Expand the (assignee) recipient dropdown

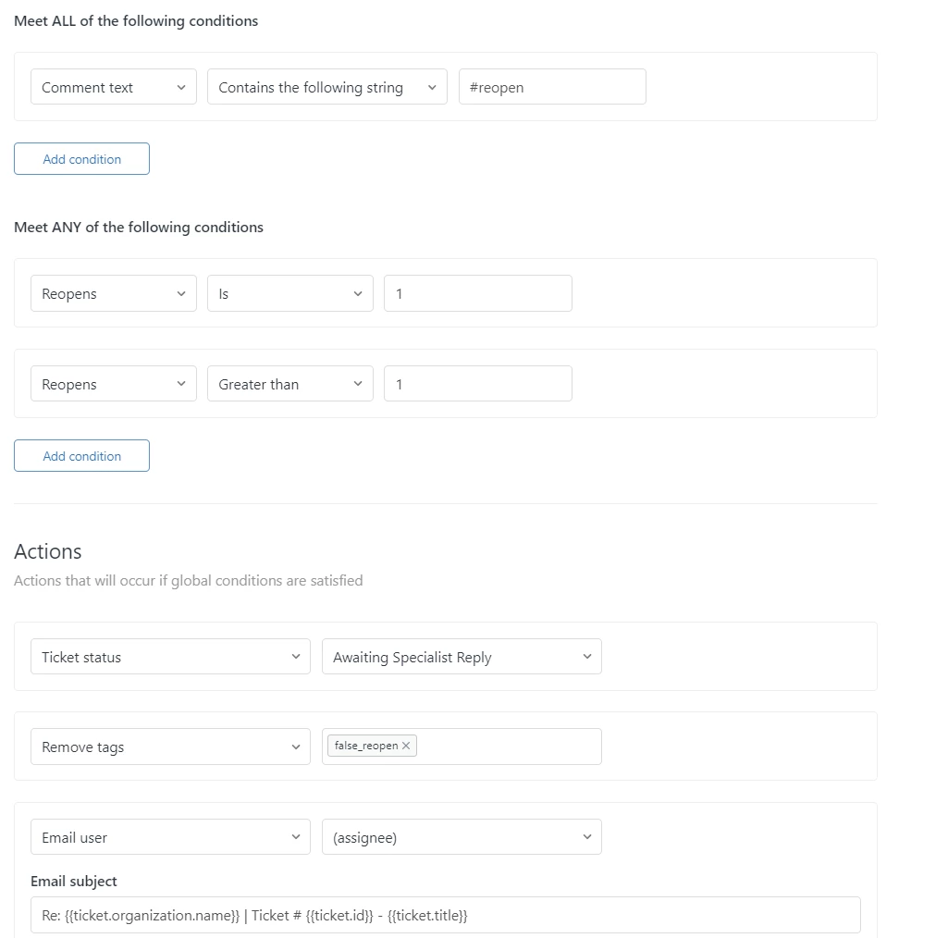[x=462, y=837]
